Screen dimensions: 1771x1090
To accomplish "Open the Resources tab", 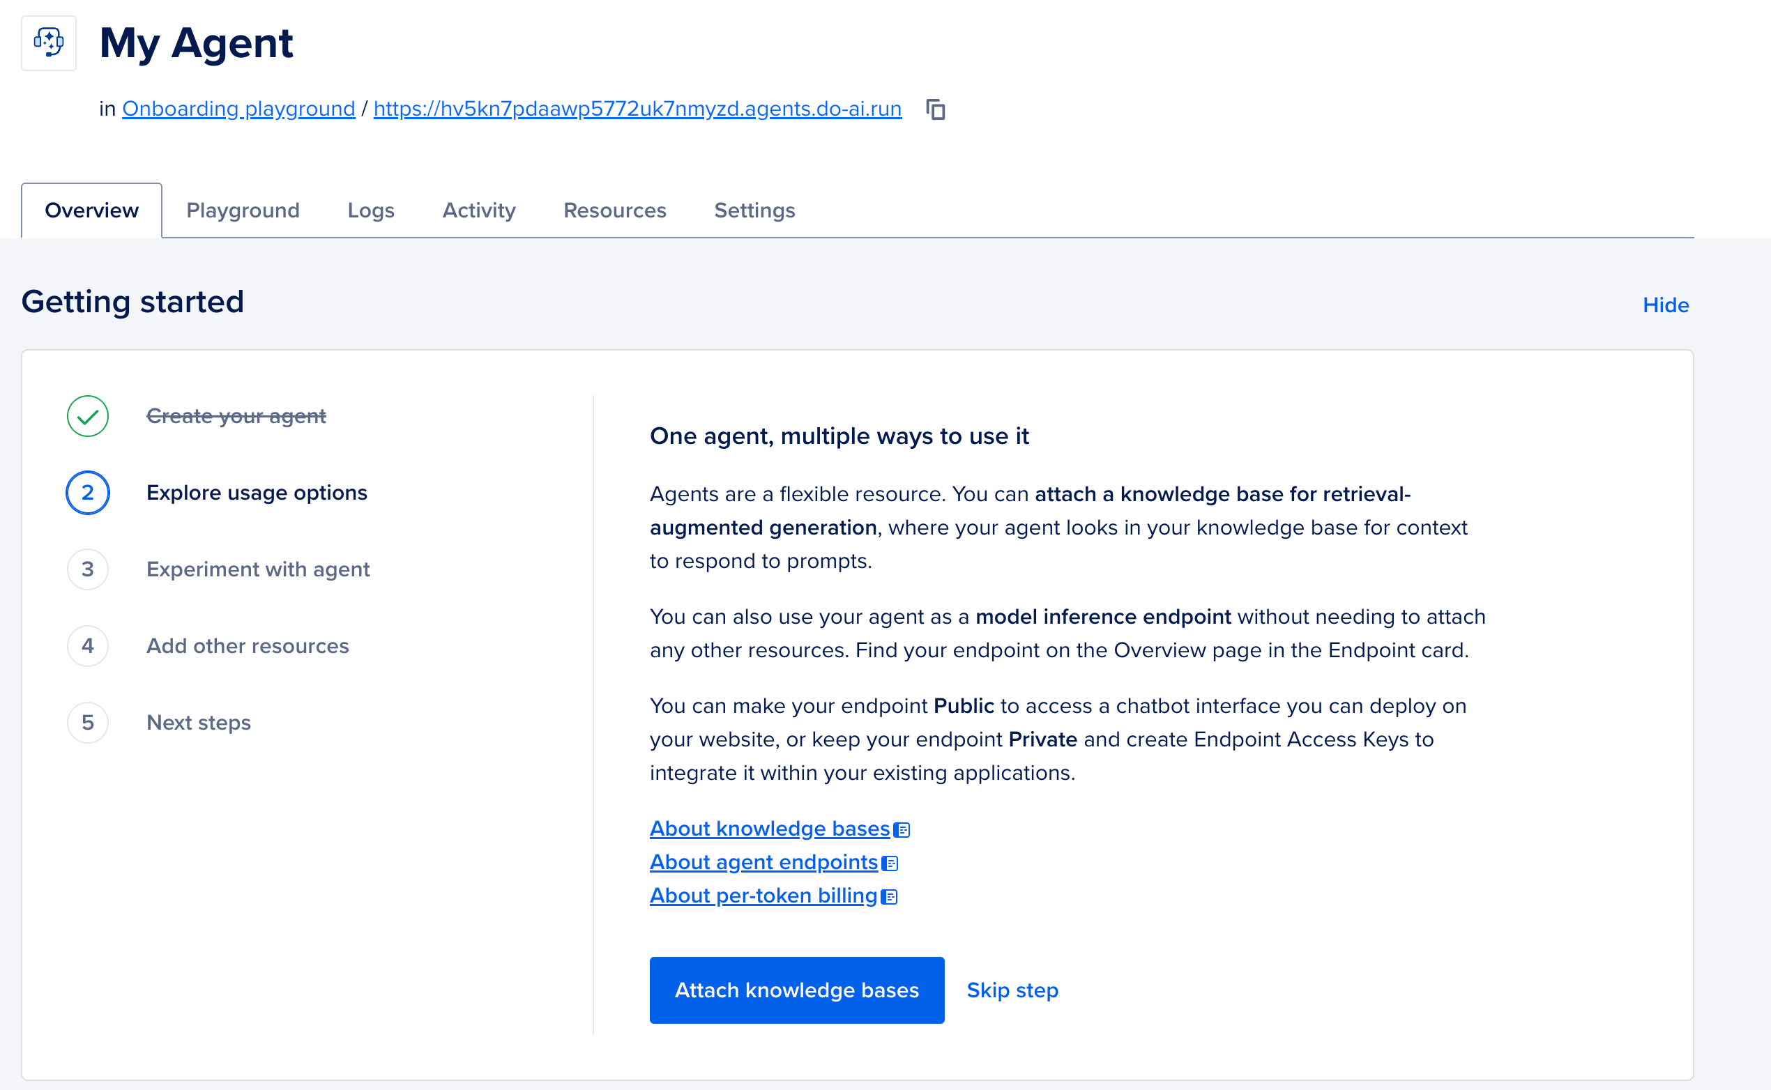I will click(x=615, y=210).
